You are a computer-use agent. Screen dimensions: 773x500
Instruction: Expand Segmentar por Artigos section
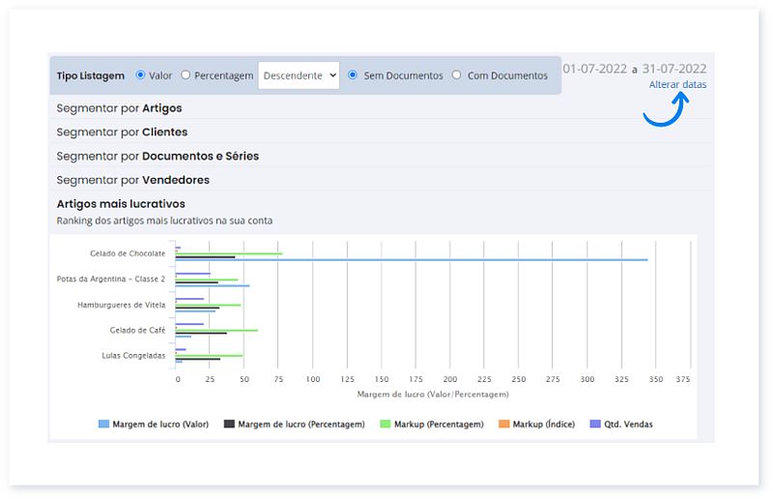(x=119, y=108)
